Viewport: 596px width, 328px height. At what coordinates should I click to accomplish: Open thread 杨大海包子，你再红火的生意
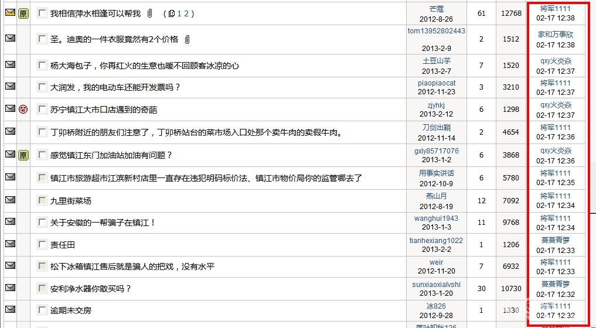point(144,66)
